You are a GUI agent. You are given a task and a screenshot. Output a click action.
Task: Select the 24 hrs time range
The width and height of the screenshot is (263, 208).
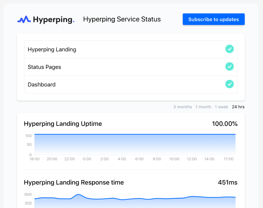[238, 107]
